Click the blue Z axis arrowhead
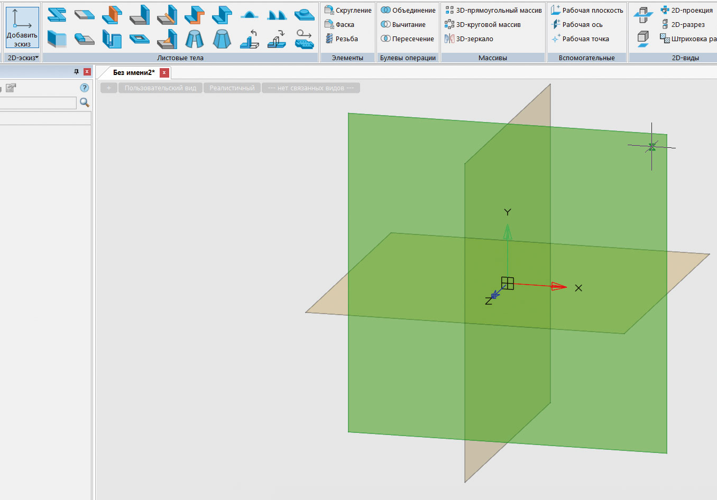The image size is (717, 500). click(x=495, y=295)
